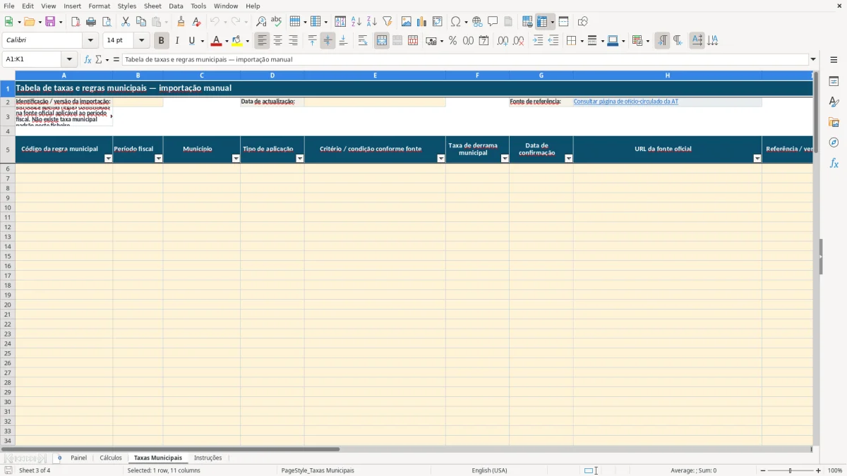Toggle the AutoFilter funnel

pyautogui.click(x=388, y=22)
